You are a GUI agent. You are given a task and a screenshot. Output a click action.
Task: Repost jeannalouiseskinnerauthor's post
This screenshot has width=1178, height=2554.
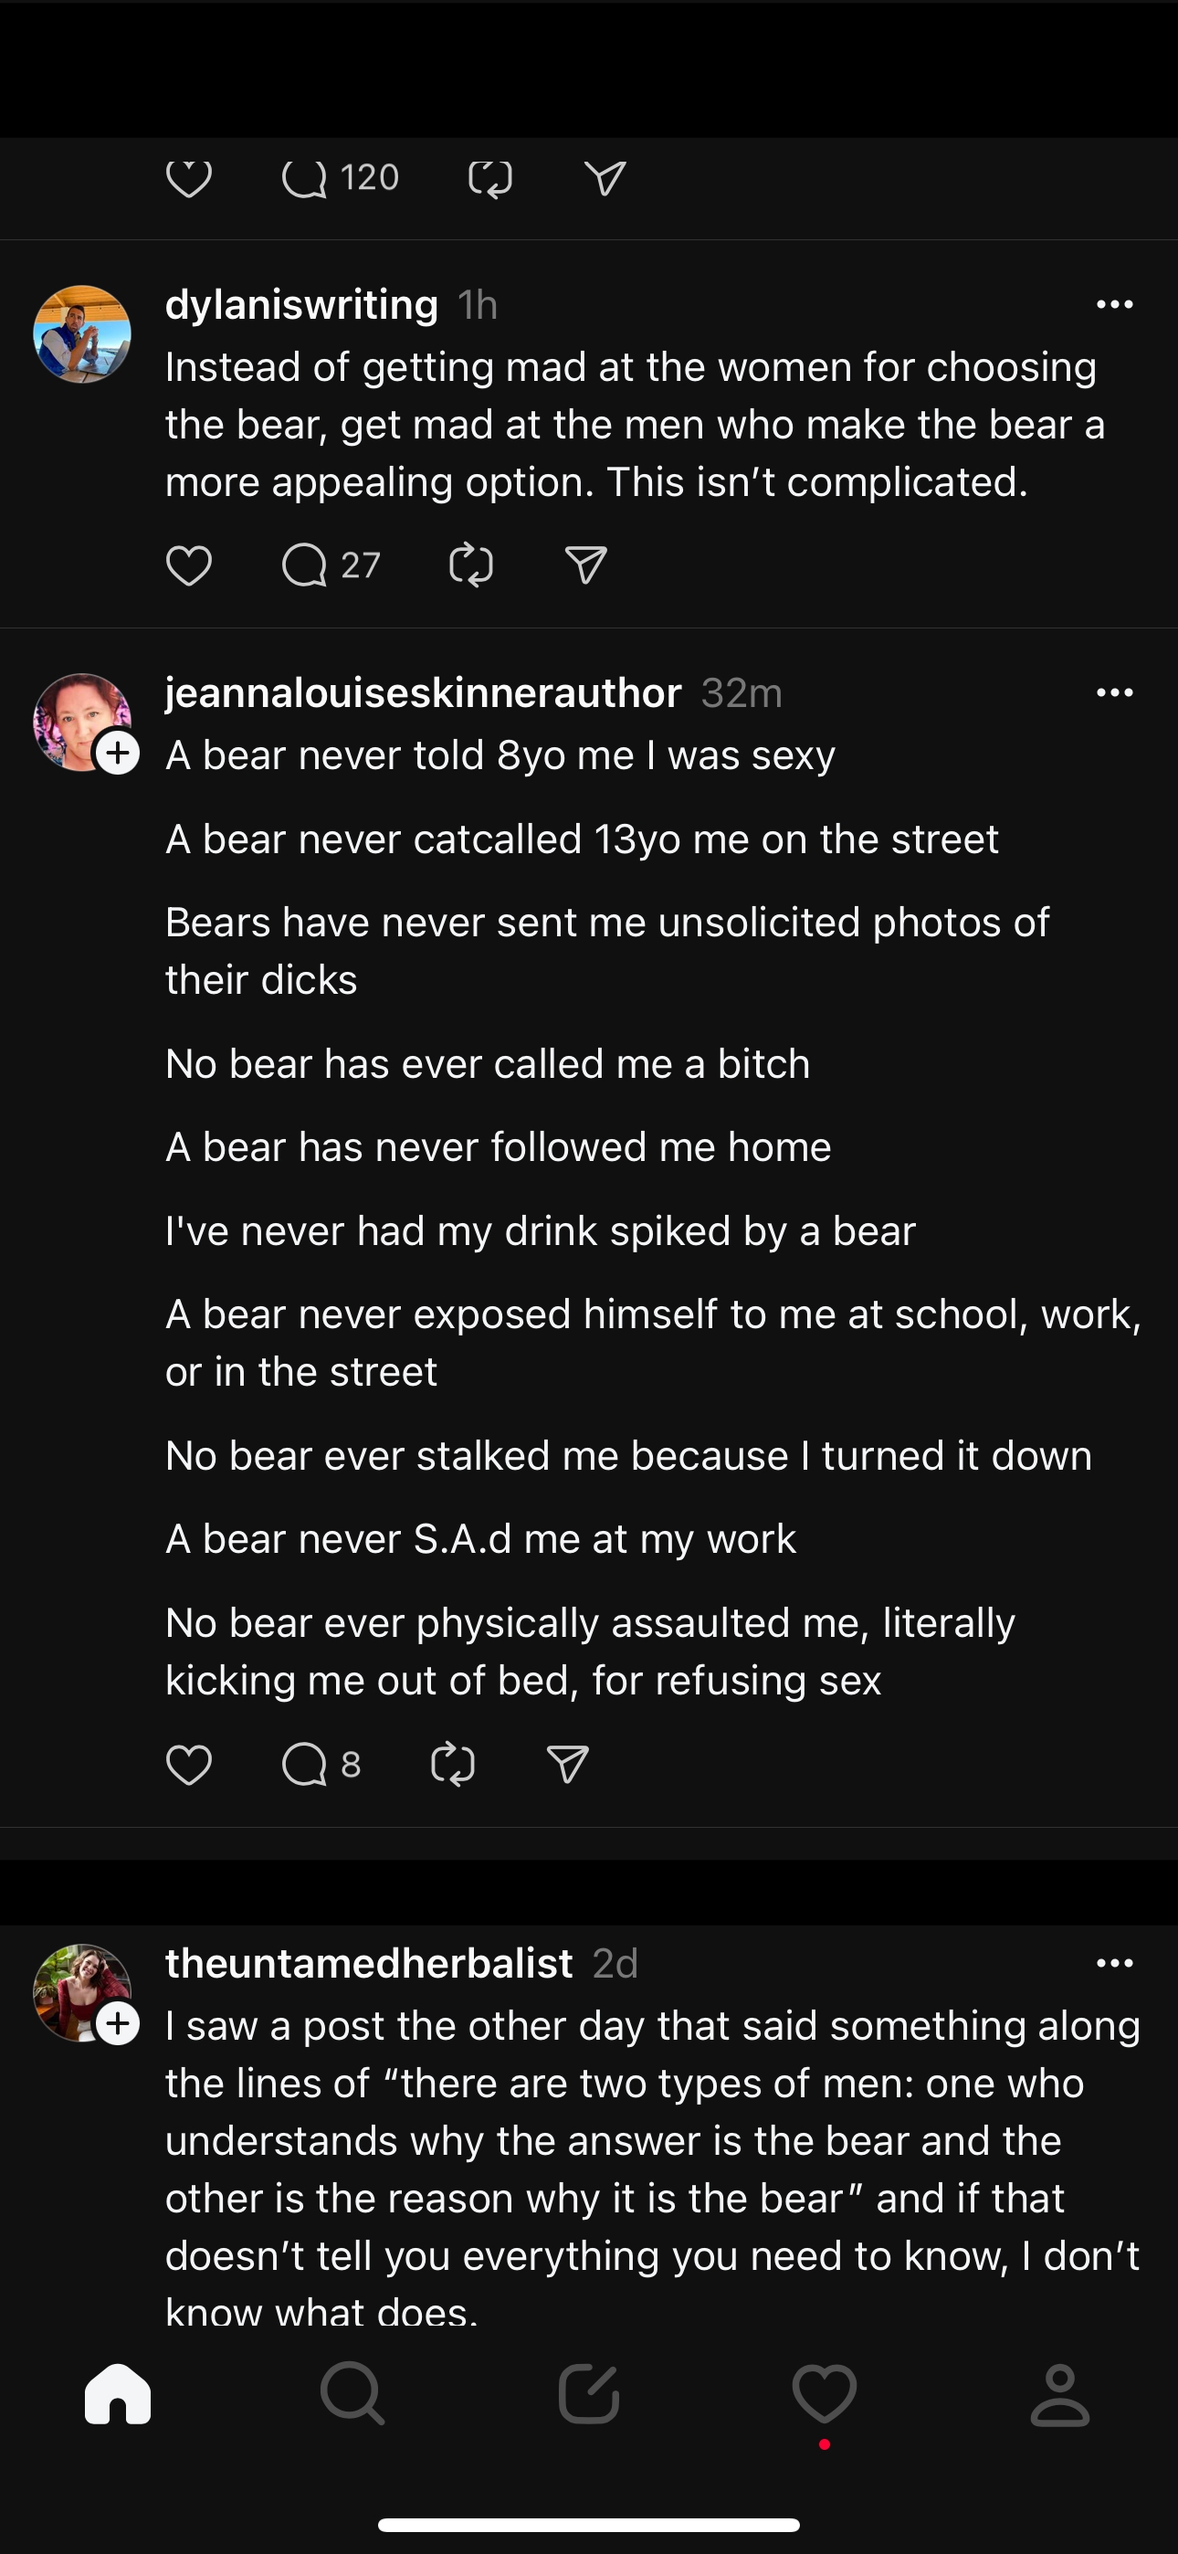[x=453, y=1765]
